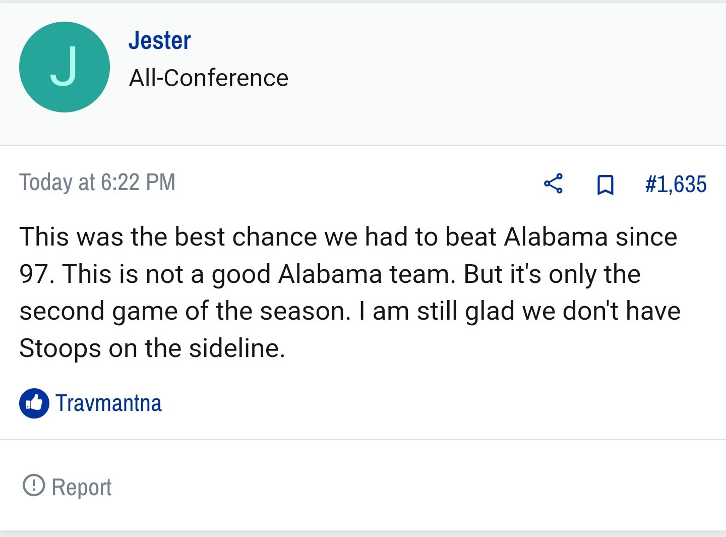Bookmark post #1,635 with the bookmark icon
This screenshot has width=726, height=537.
[605, 185]
